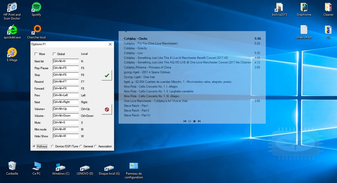The image size is (337, 183).
Task: Select quickdel.exe desktop icon
Action: coord(12,32)
